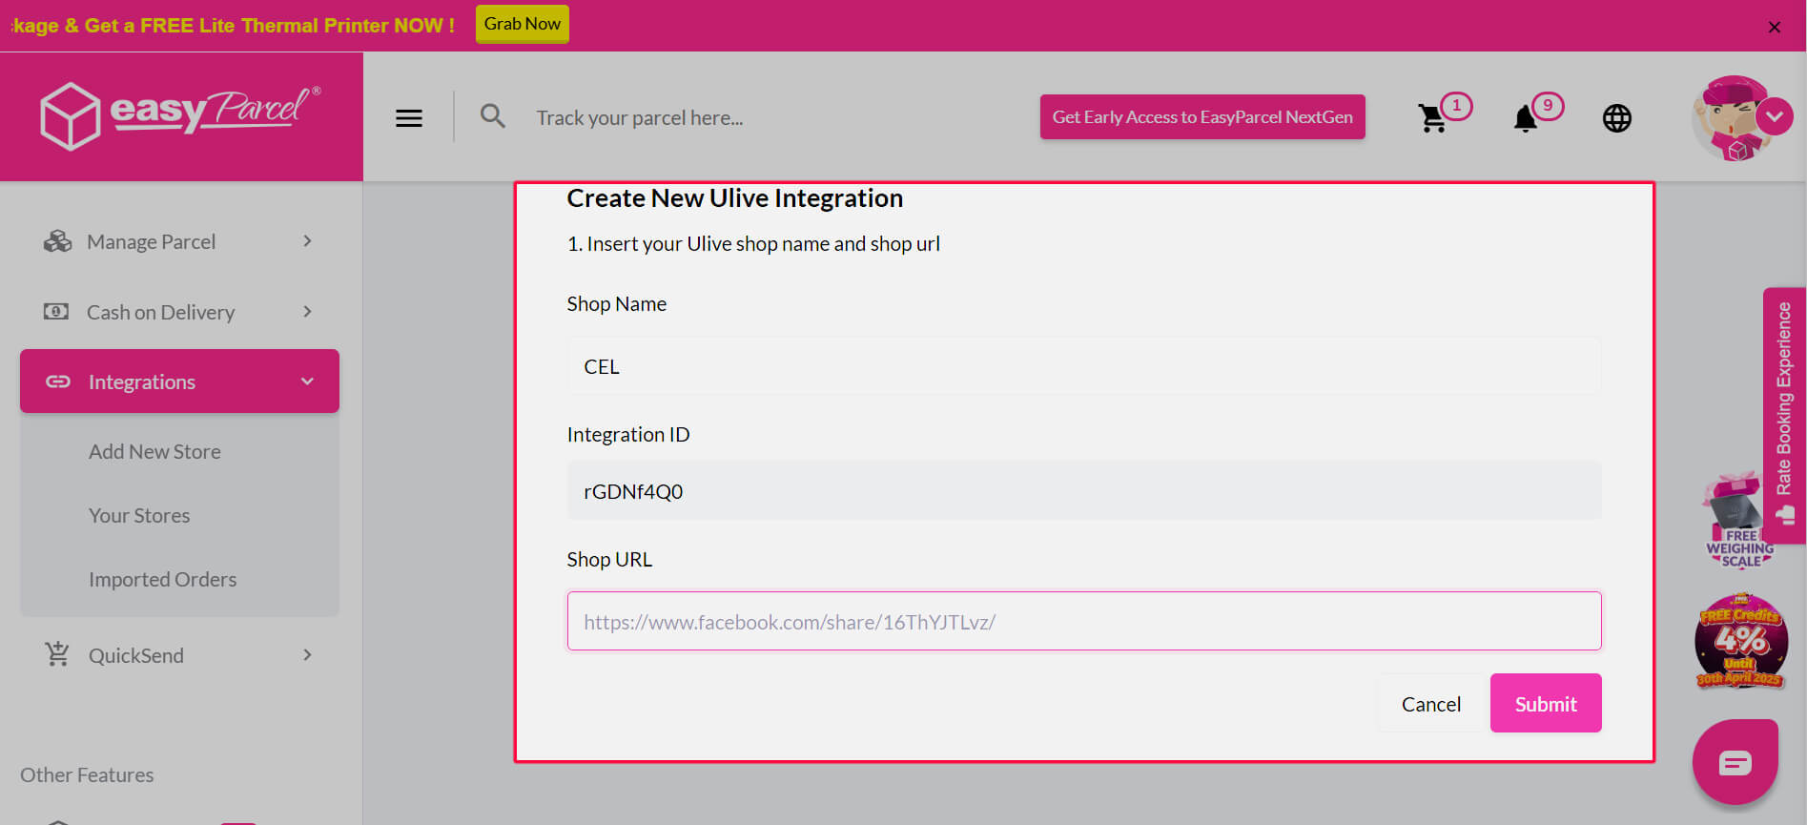Click the Manage Parcel boxes icon
Screen dimensions: 1807x825
pos(57,241)
